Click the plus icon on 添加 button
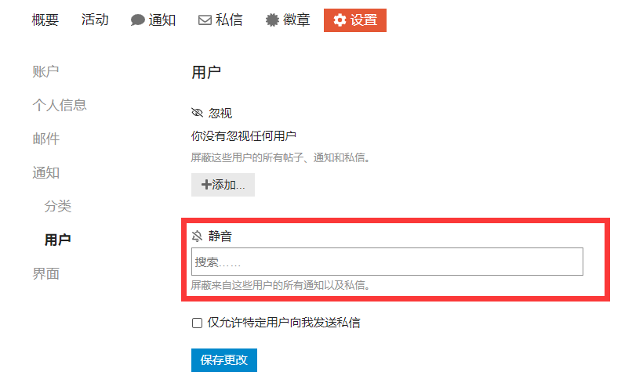Screen dimensions: 632x390 (x=206, y=185)
